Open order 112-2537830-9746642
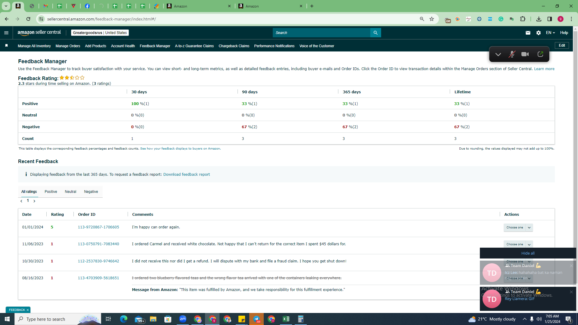578x325 pixels. click(x=98, y=261)
